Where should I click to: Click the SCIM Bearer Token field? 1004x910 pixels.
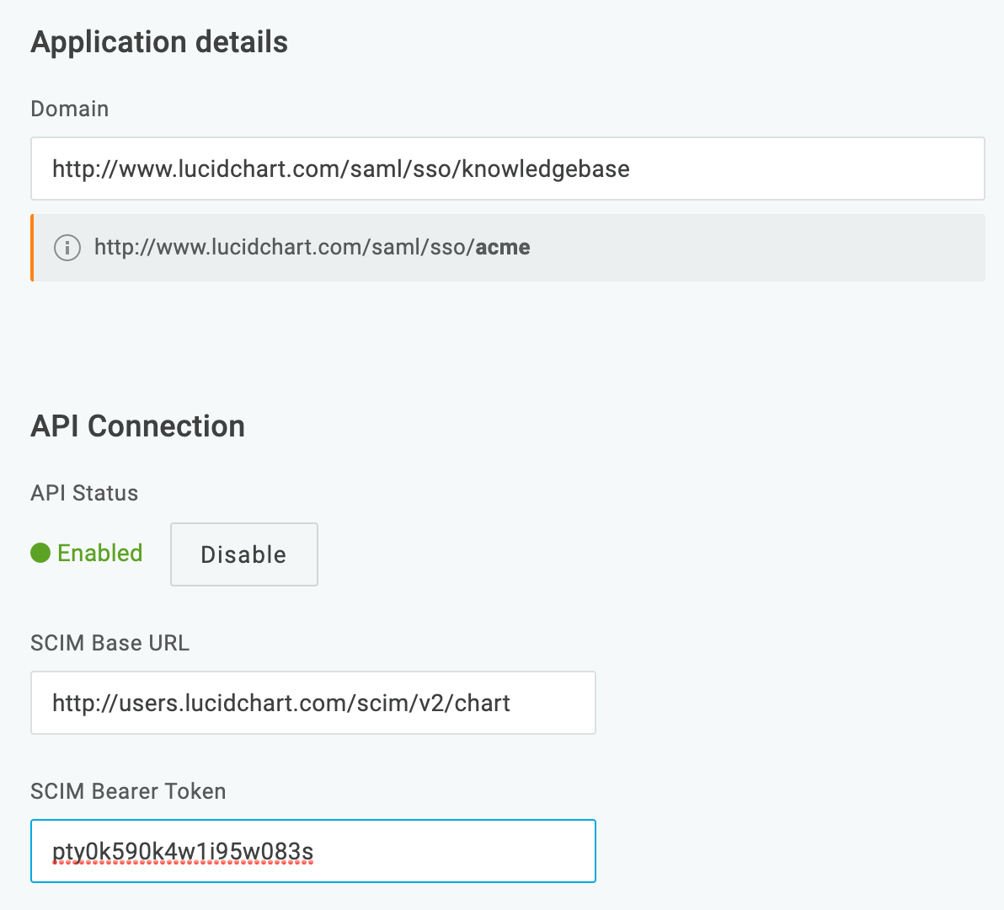click(312, 850)
